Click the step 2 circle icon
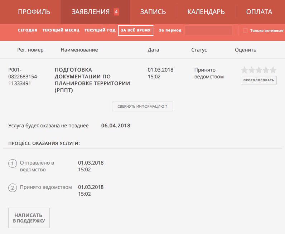This screenshot has width=285, height=234. pos(13,188)
